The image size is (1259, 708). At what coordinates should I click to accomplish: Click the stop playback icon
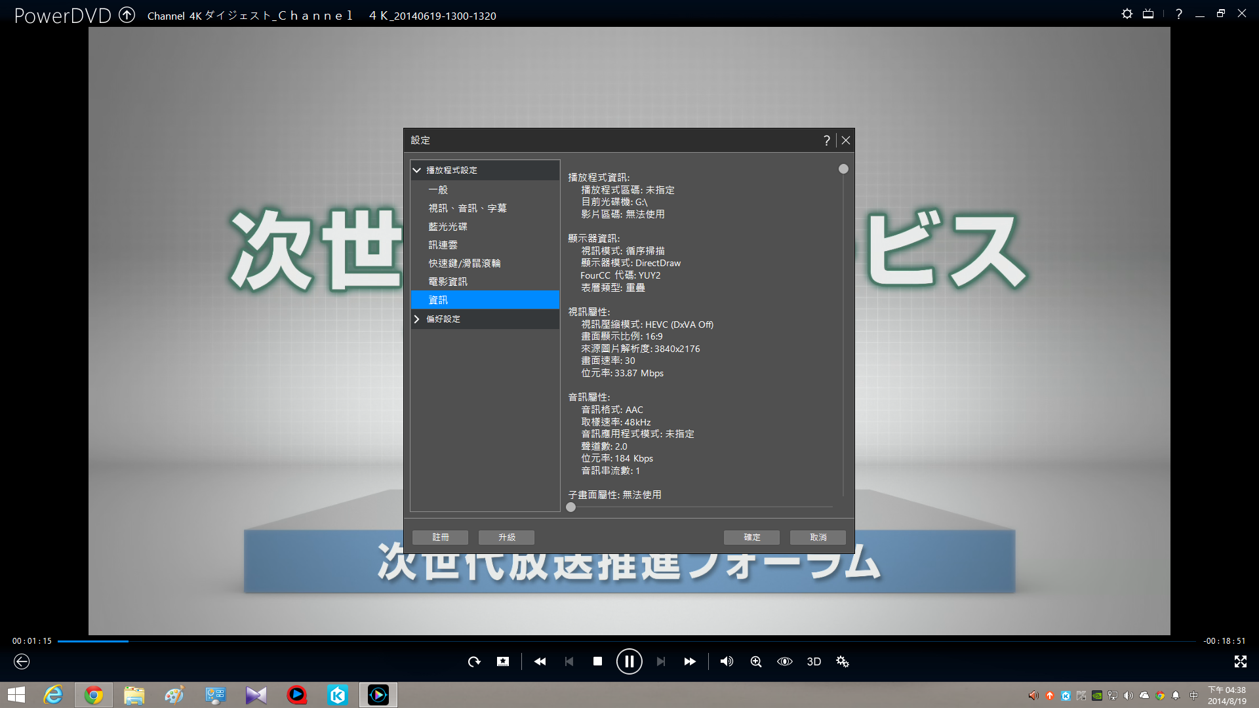597,661
